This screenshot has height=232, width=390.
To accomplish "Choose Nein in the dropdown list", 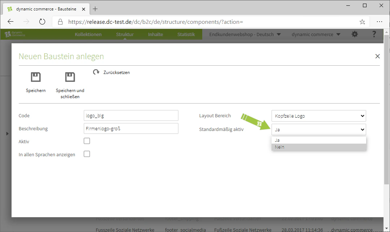I will pyautogui.click(x=318, y=147).
